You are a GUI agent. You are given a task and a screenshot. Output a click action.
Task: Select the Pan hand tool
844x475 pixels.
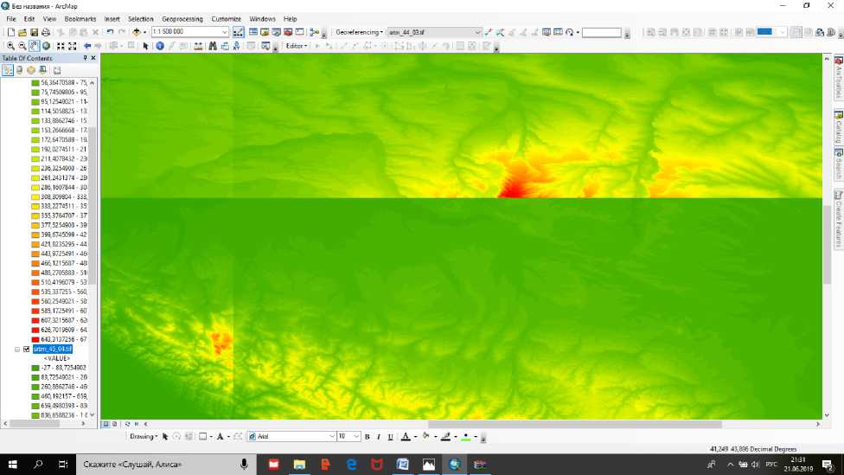pos(34,46)
